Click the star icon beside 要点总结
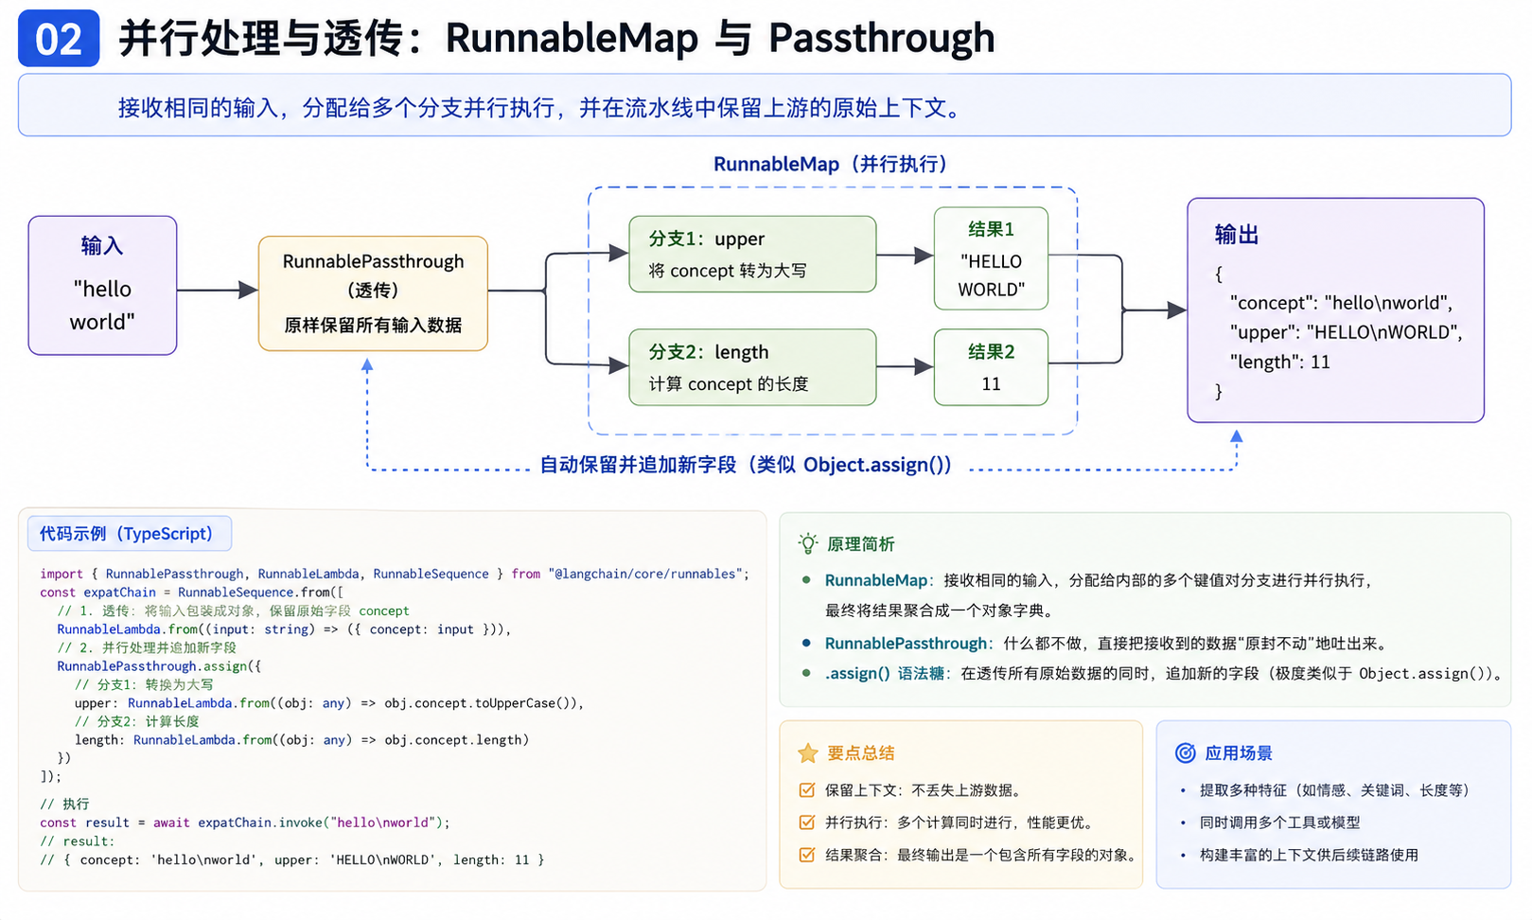This screenshot has height=920, width=1532. pyautogui.click(x=807, y=753)
